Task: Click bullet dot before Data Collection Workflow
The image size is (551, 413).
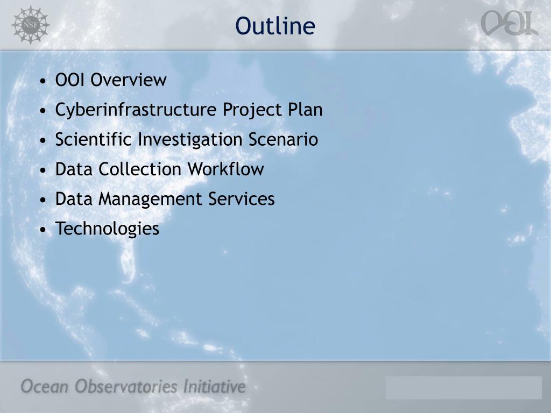Action: 43,170
